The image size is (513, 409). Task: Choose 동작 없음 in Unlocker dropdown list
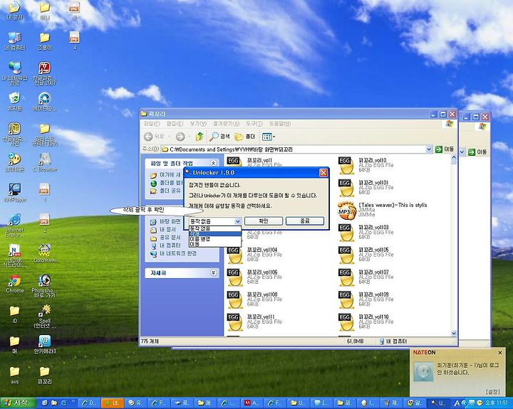pyautogui.click(x=215, y=228)
